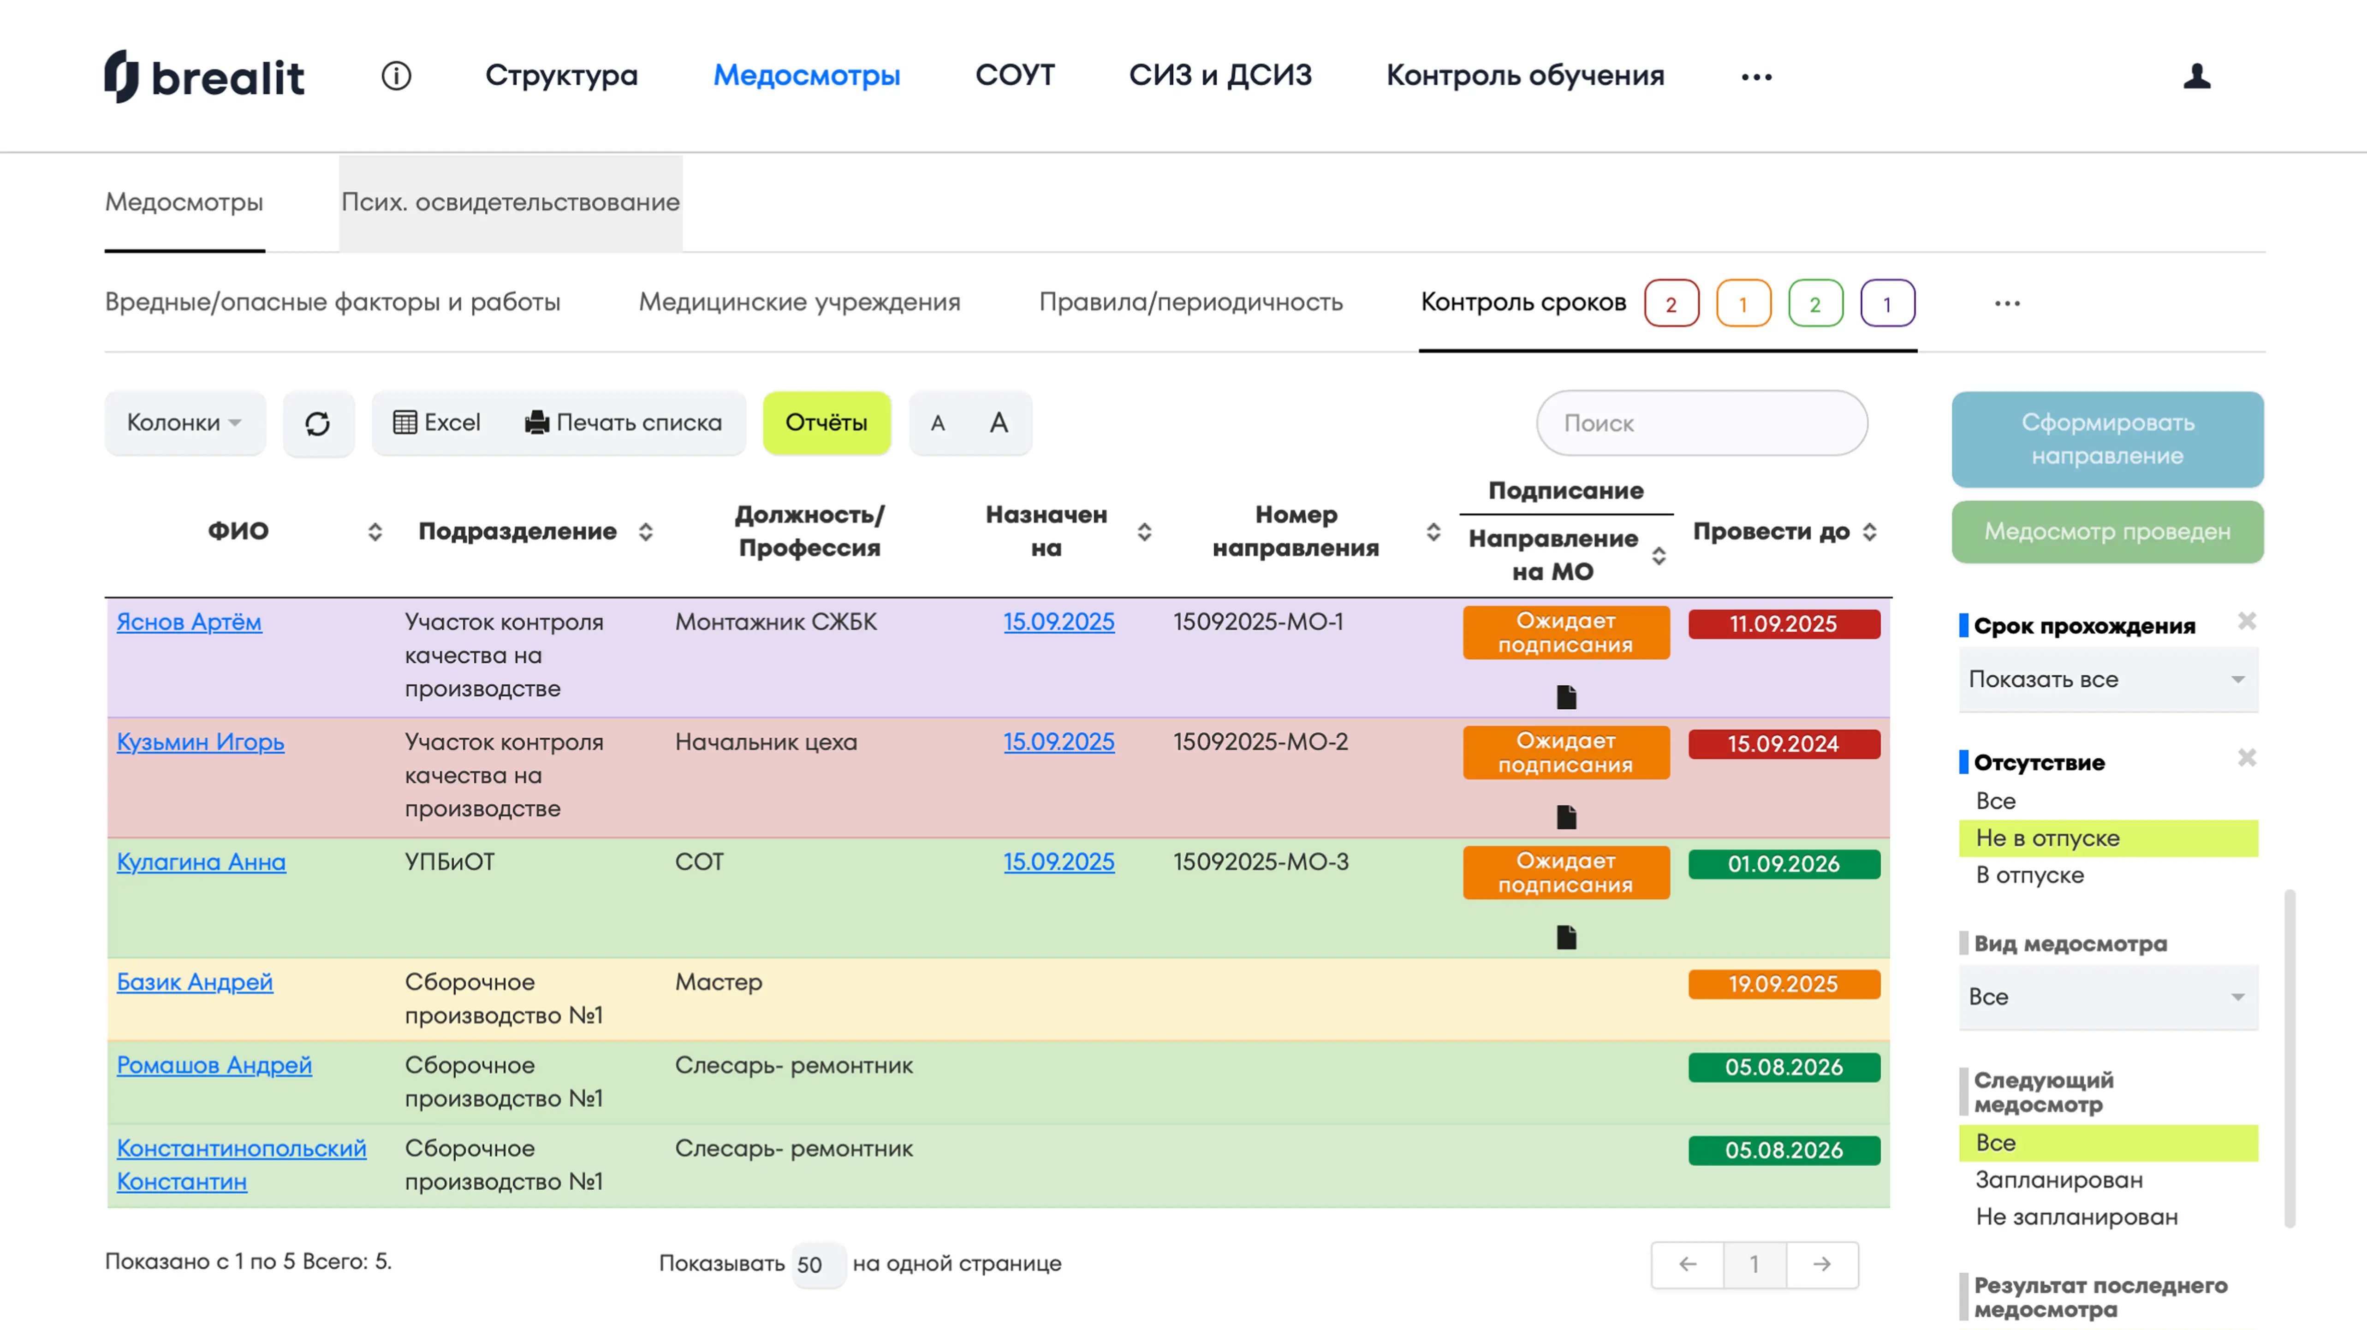
Task: Switch to Псих. освидетельствование tab
Action: pyautogui.click(x=510, y=202)
